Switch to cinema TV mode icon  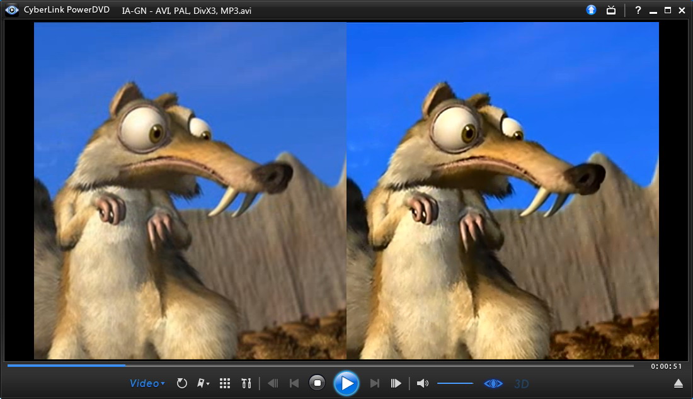(611, 9)
